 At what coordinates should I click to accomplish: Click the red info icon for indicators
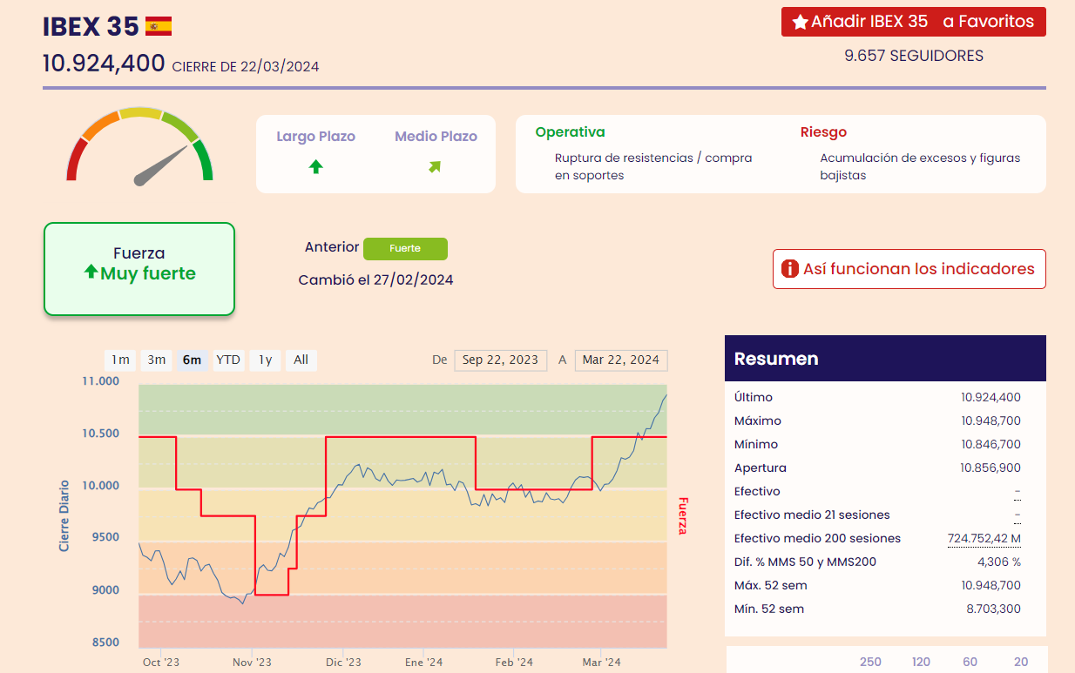[789, 269]
